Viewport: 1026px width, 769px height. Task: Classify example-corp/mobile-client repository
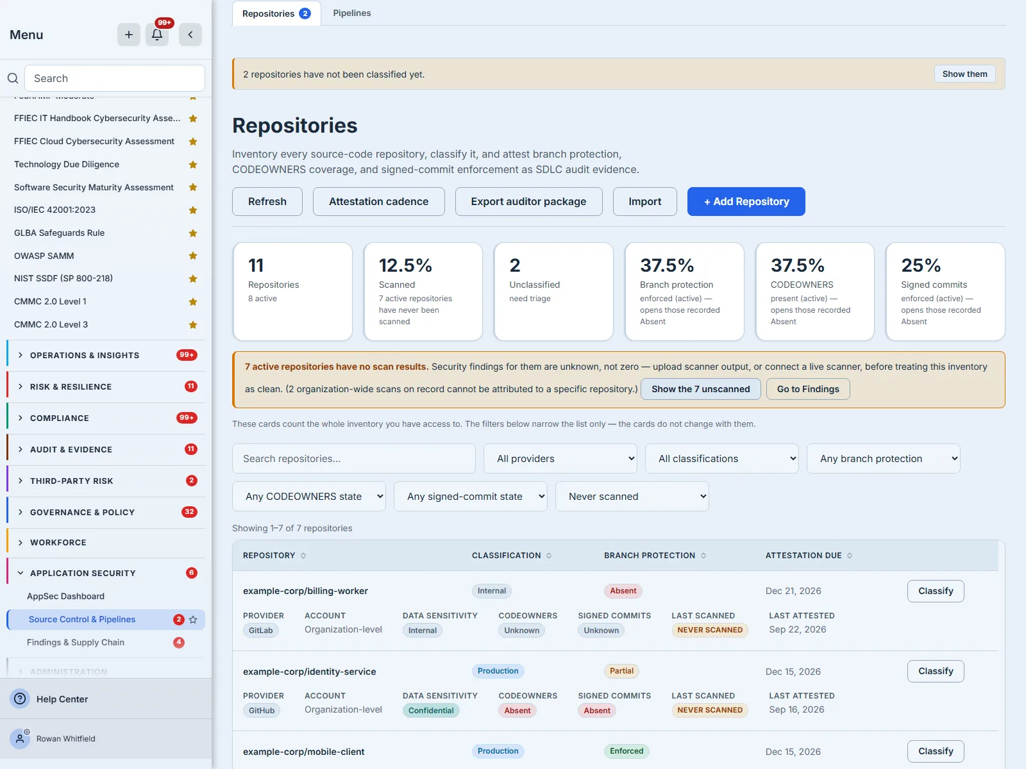tap(936, 751)
